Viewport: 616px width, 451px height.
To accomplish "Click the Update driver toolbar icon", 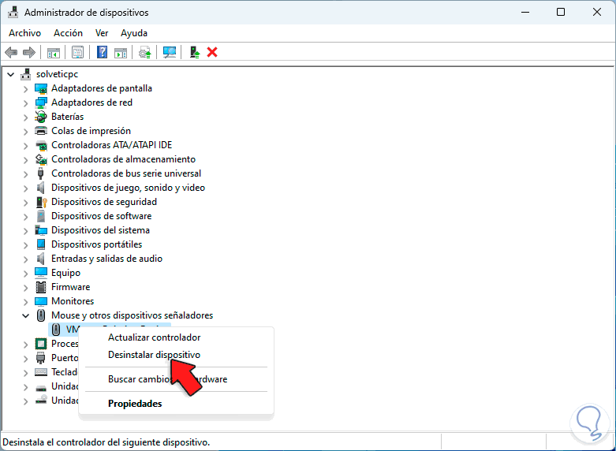I will [x=145, y=52].
